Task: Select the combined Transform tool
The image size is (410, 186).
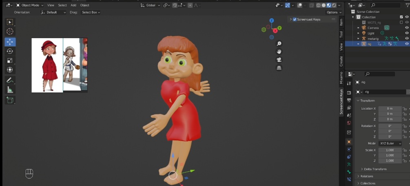Action: [10, 70]
